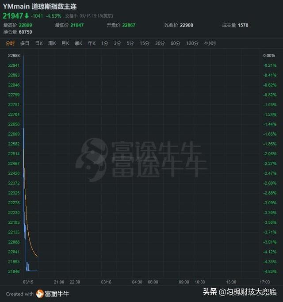This screenshot has width=283, height=302.
Task: Switch to 周K weekly chart
Action: (52, 43)
